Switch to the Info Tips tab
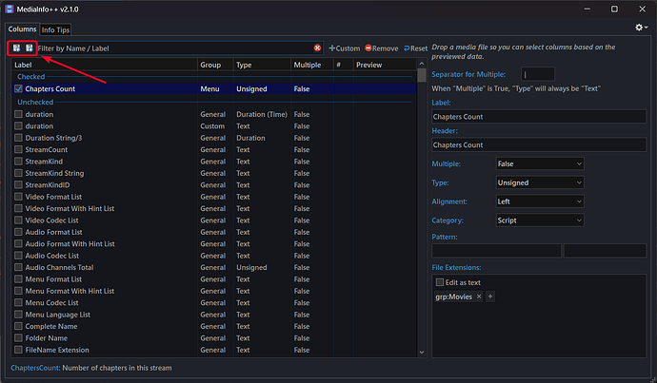Image resolution: width=657 pixels, height=383 pixels. (55, 29)
